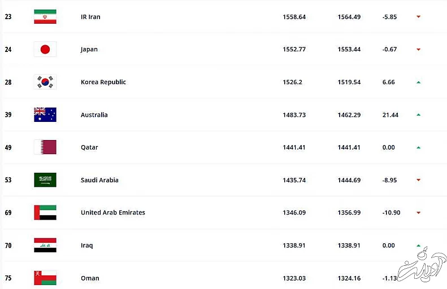Click the calligraphy watermark logo
This screenshot has width=447, height=289.
coord(421,265)
